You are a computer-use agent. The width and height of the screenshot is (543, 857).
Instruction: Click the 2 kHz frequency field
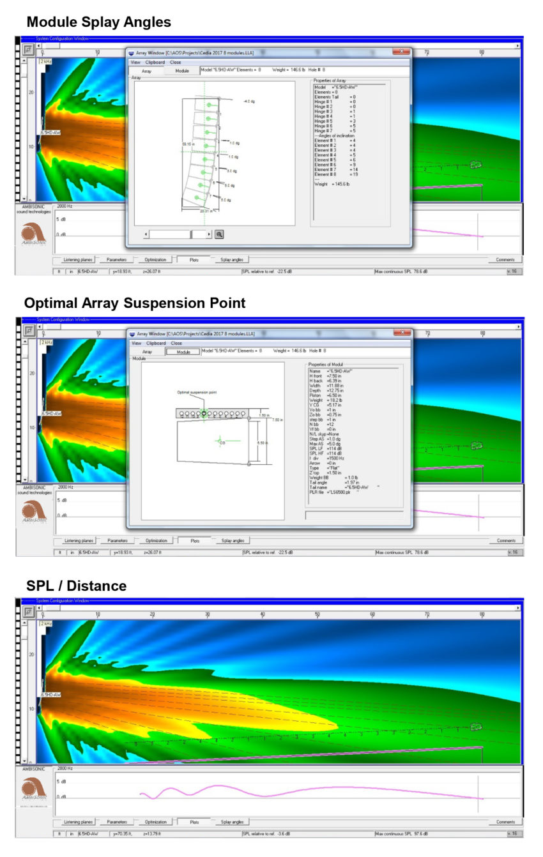click(x=47, y=61)
